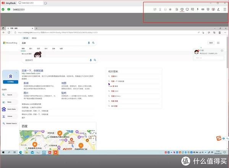Image resolution: width=229 pixels, height=168 pixels.
Task: Switch Bing to 国内版
Action: [26, 38]
